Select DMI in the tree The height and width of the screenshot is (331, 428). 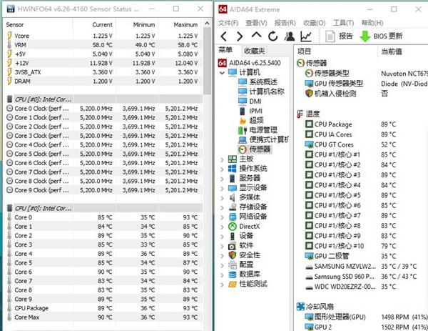pyautogui.click(x=250, y=102)
